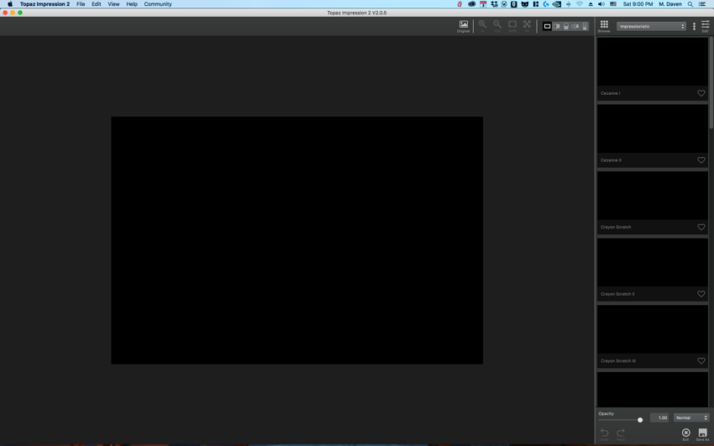Screen dimensions: 714x446
Task: Favorite the Crayon Scratch preset
Action: (x=701, y=227)
